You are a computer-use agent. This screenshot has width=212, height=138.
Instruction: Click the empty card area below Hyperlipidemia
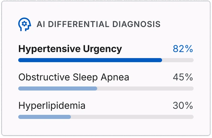pos(106,127)
